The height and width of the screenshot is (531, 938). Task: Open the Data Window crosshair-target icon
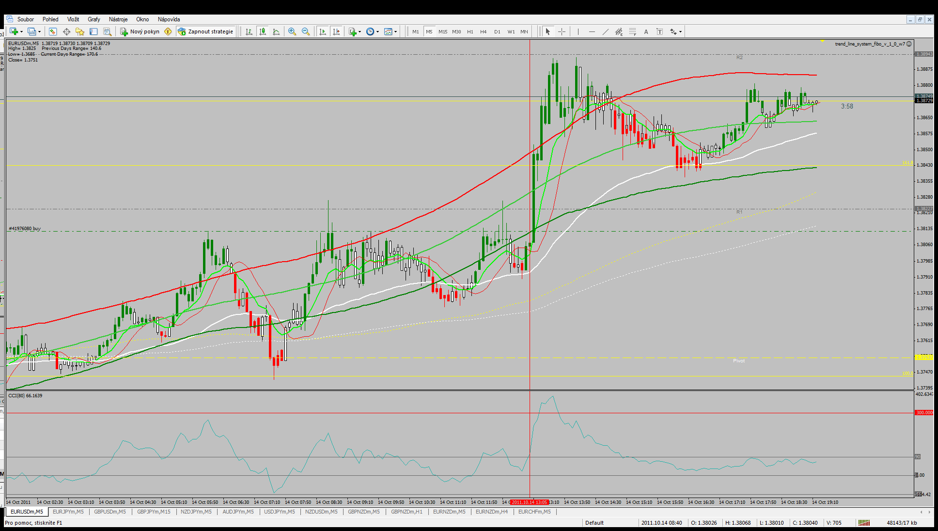point(66,31)
